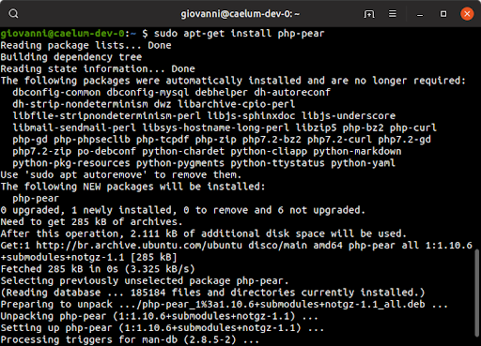Image resolution: width=481 pixels, height=346 pixels.
Task: Click the 'python-yaml' package name
Action: point(364,163)
